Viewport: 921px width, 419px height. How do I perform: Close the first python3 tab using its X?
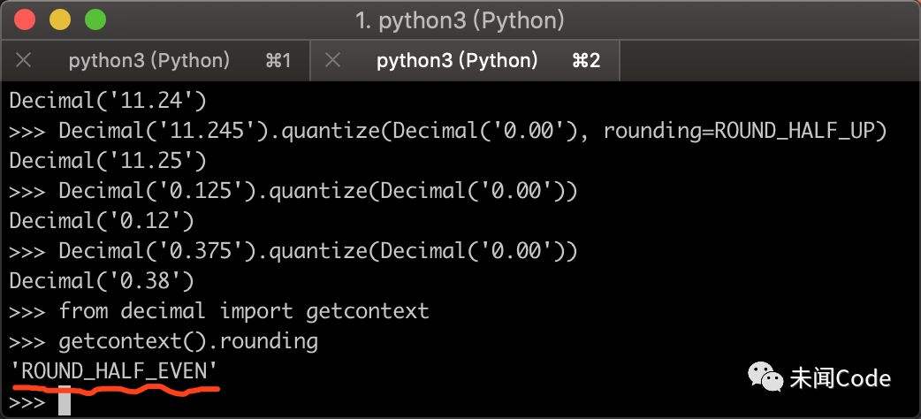click(x=24, y=61)
